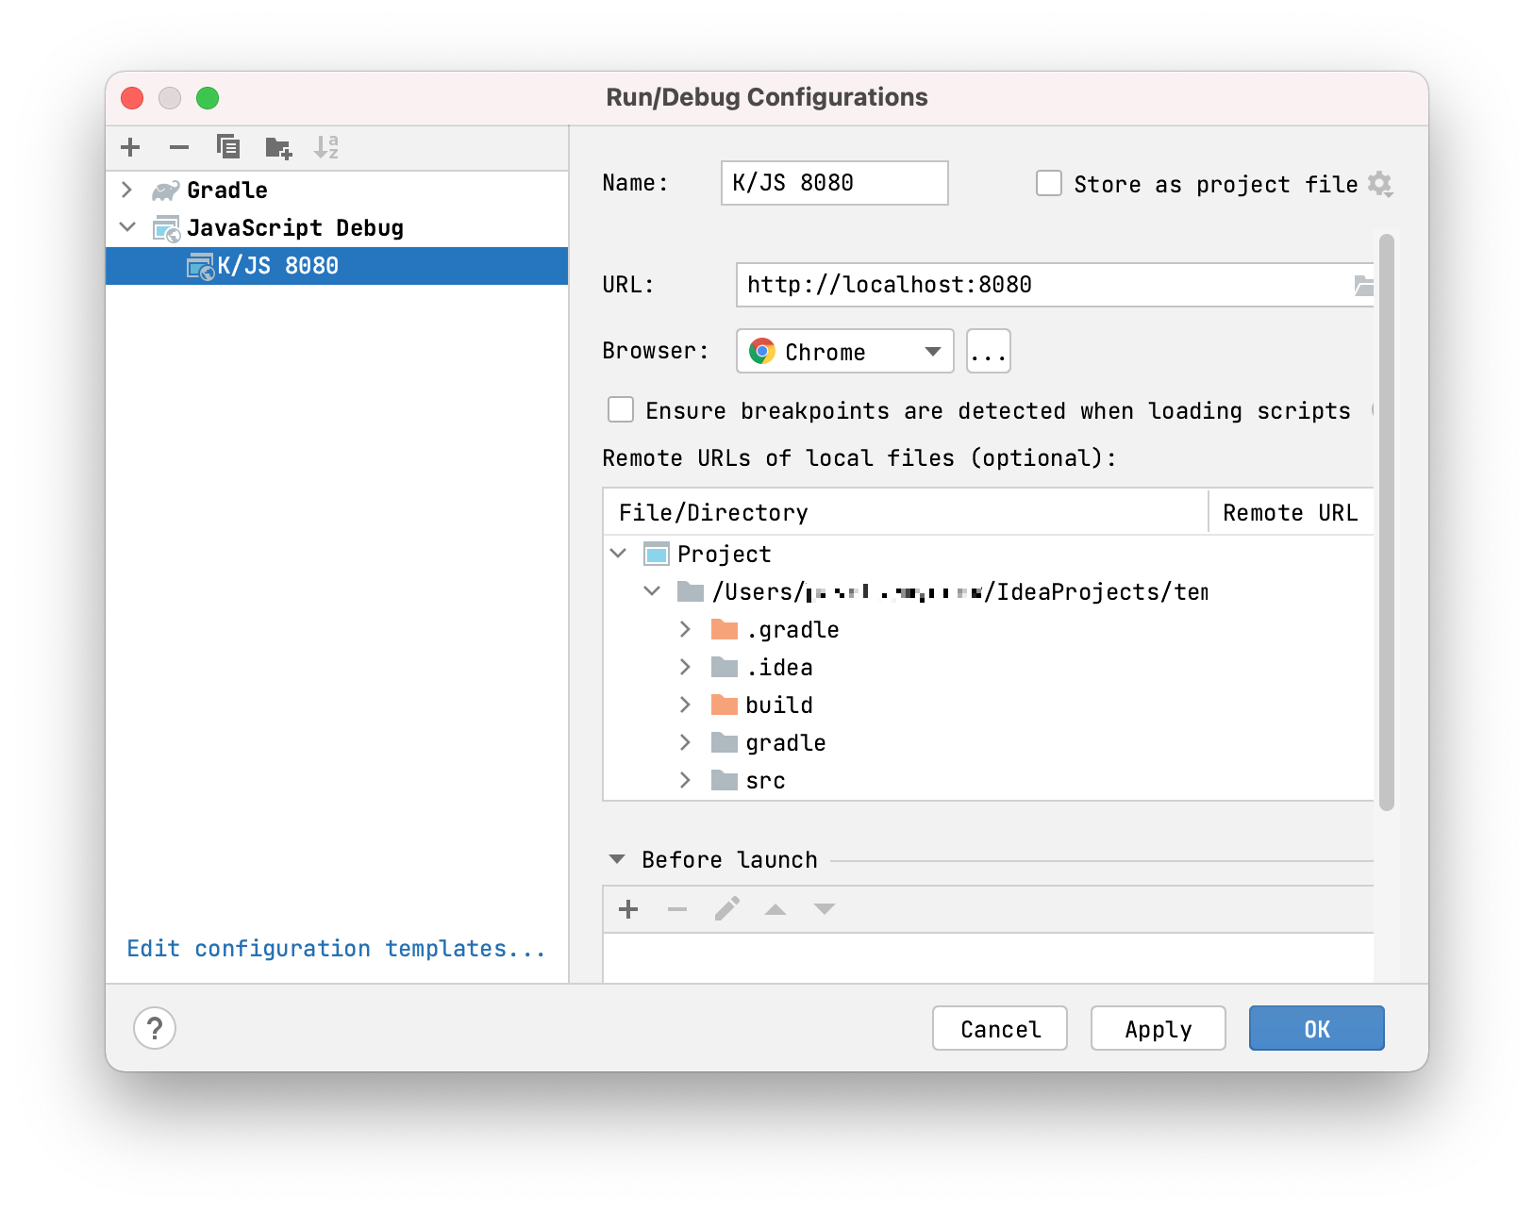Add a Before launch task

pyautogui.click(x=628, y=909)
